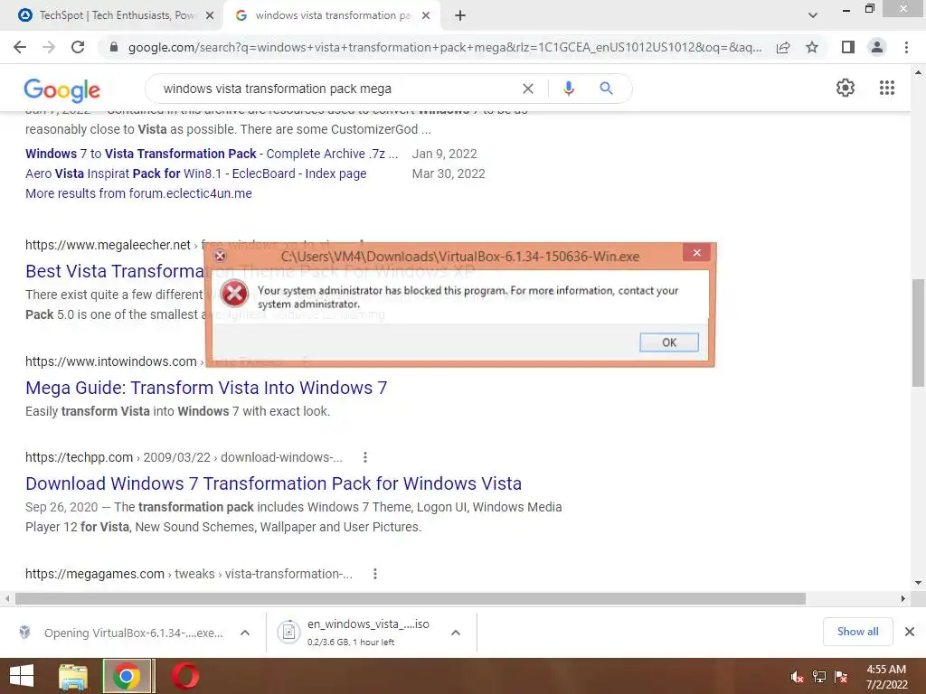Image resolution: width=926 pixels, height=694 pixels.
Task: Click OK in the blocked program dialog
Action: 669,342
